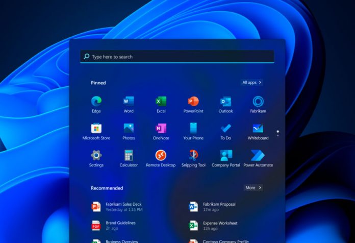Launch PowerPoint from the Start menu
This screenshot has height=243, width=355.
point(193,102)
